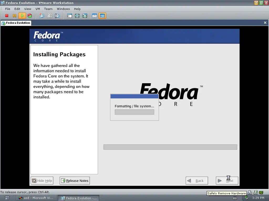Click the red Power Off stop icon

7,16
